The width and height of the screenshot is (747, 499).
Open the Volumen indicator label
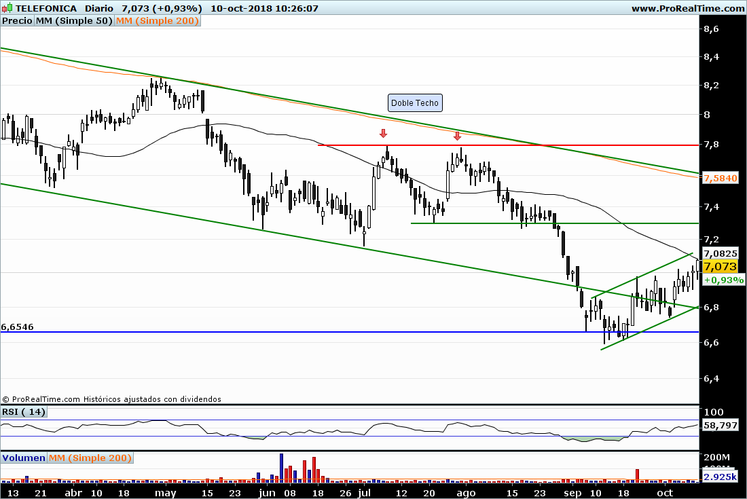point(24,458)
